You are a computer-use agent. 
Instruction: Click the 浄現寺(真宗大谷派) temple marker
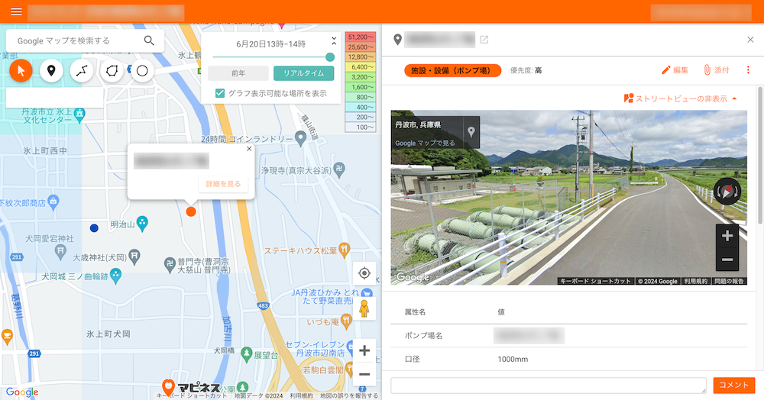pyautogui.click(x=340, y=169)
